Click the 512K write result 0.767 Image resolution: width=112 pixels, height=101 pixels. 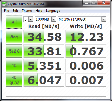[86, 51]
